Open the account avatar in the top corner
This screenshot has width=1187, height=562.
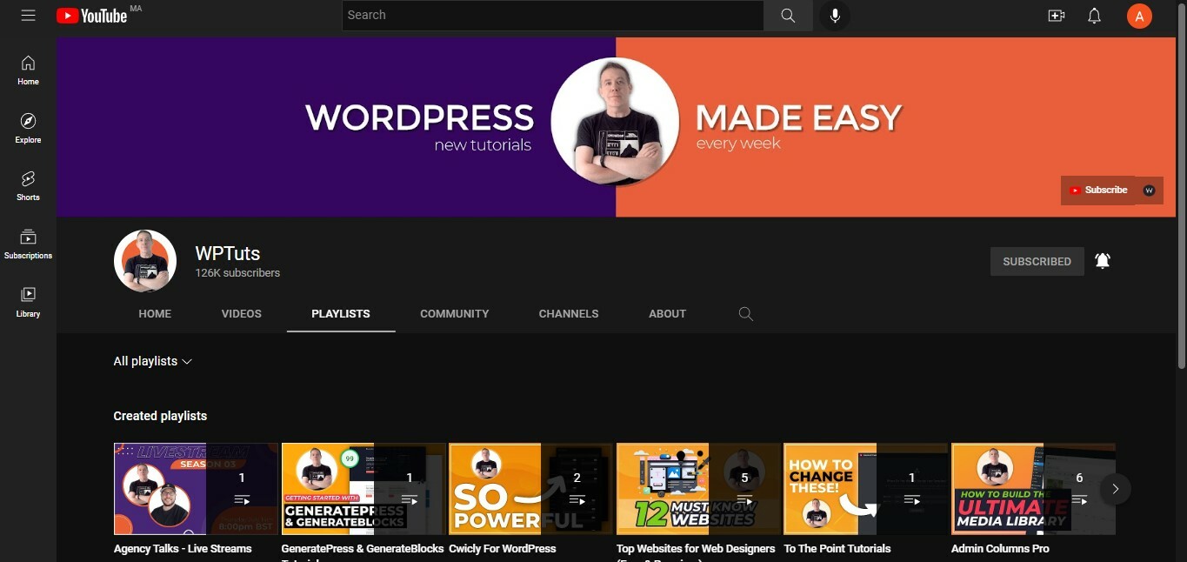[1139, 15]
